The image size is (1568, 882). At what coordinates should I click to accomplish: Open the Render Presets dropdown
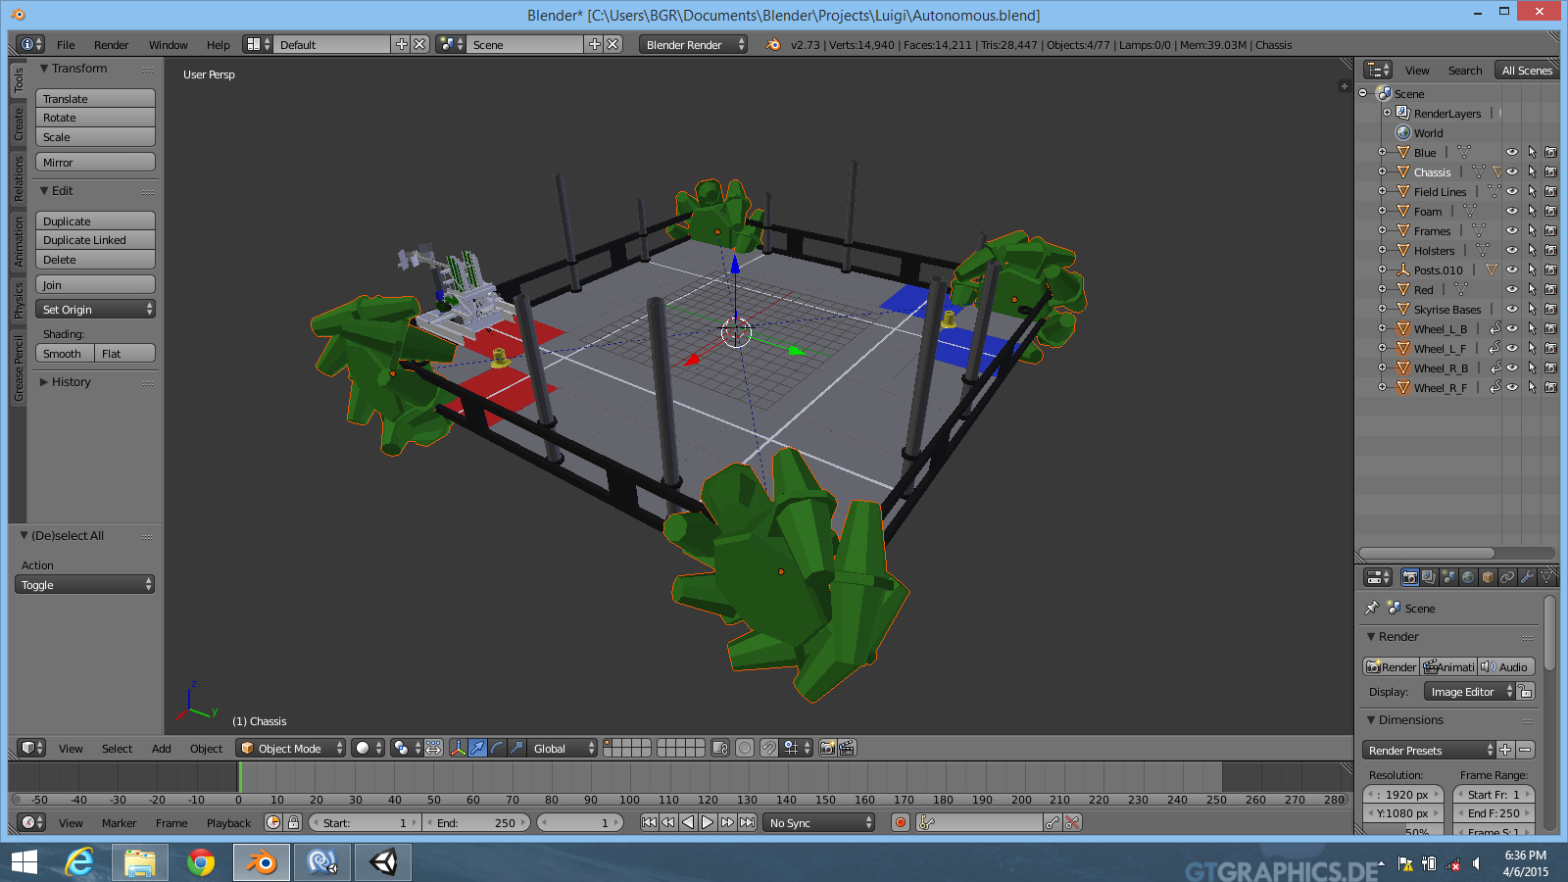tap(1430, 750)
